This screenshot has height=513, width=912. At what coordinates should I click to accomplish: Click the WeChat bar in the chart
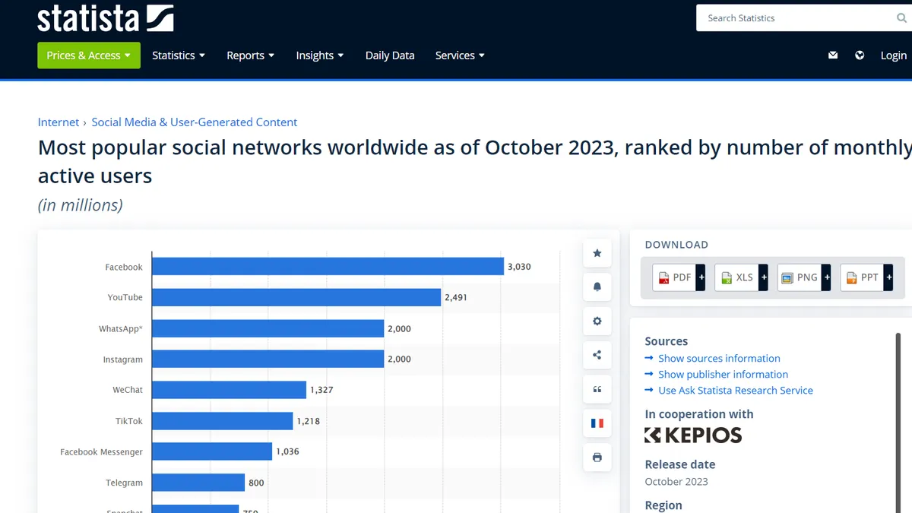(x=230, y=390)
